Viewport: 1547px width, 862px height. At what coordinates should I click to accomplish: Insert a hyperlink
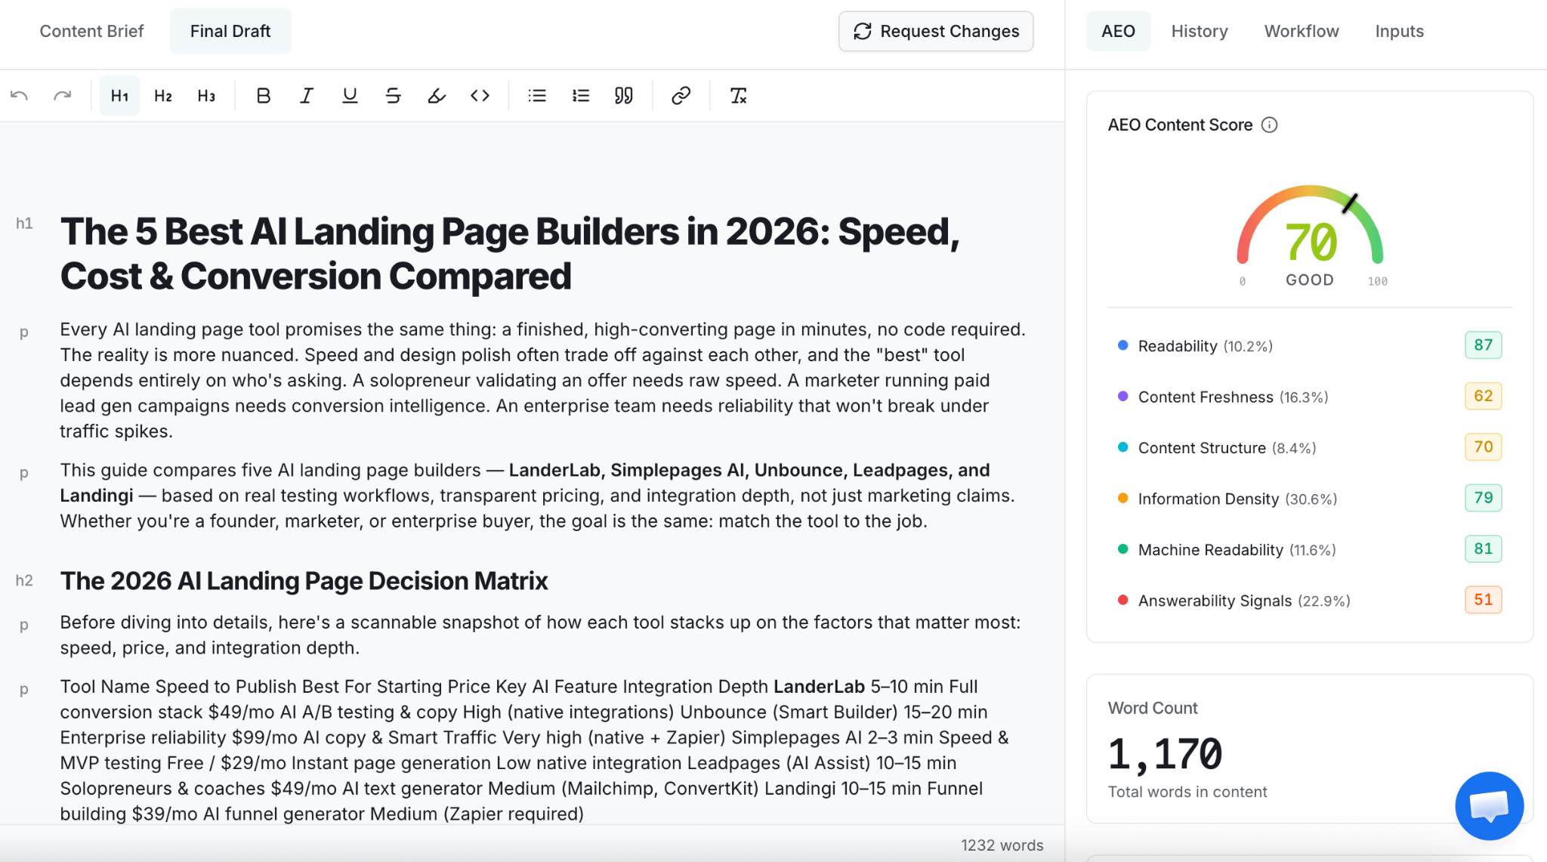point(681,96)
